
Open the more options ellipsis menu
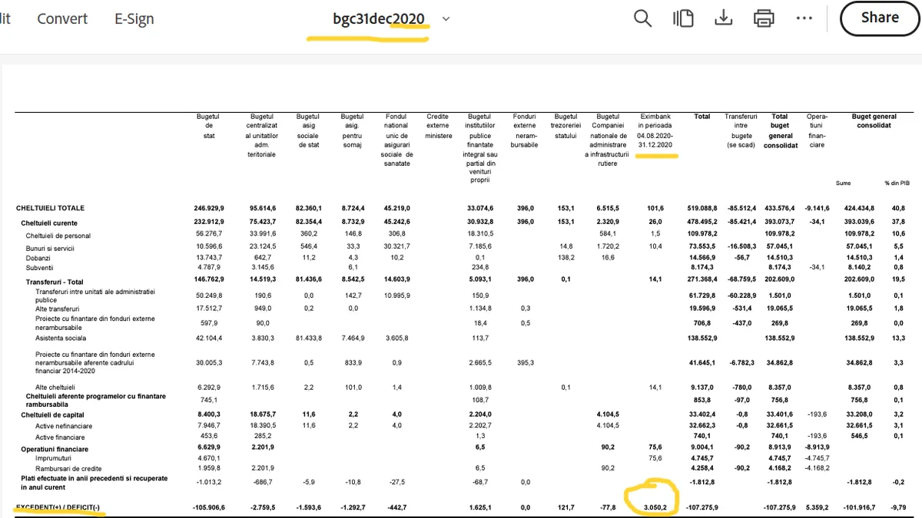[804, 18]
